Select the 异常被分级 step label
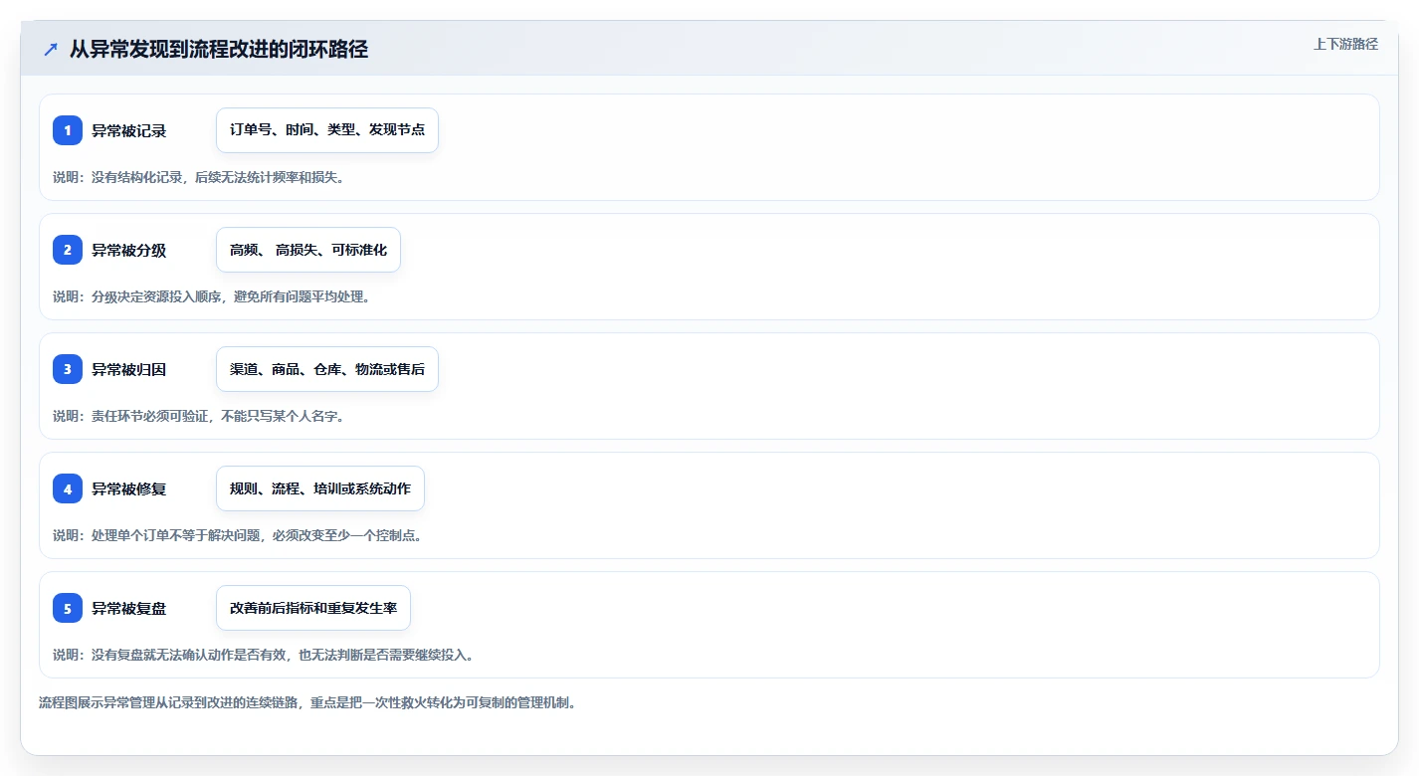 129,250
